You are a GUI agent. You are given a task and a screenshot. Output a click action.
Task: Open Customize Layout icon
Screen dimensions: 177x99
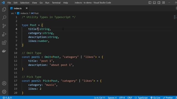[163, 2]
